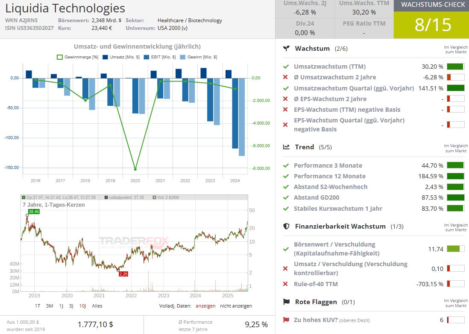Click the check beside Stabiles Kurswachstum 1 Jahr
The image size is (469, 334).
(286, 209)
